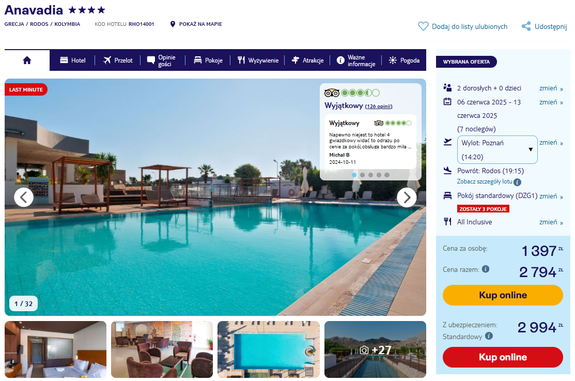Select the last review carousel dot
The width and height of the screenshot is (575, 381).
point(387,175)
